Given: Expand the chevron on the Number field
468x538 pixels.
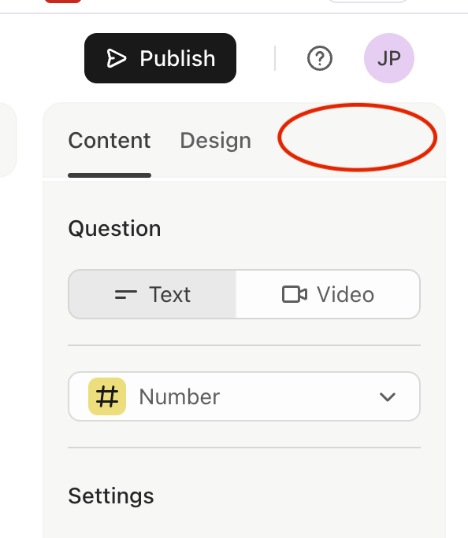Looking at the screenshot, I should (x=388, y=397).
